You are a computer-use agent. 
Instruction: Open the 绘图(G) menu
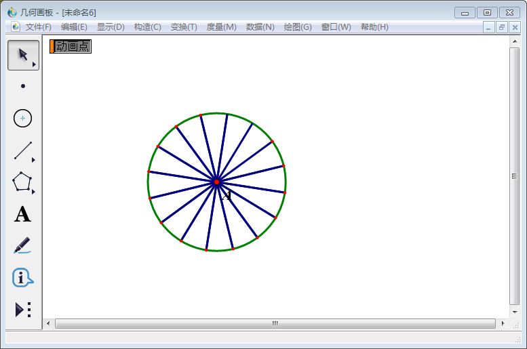tap(298, 27)
